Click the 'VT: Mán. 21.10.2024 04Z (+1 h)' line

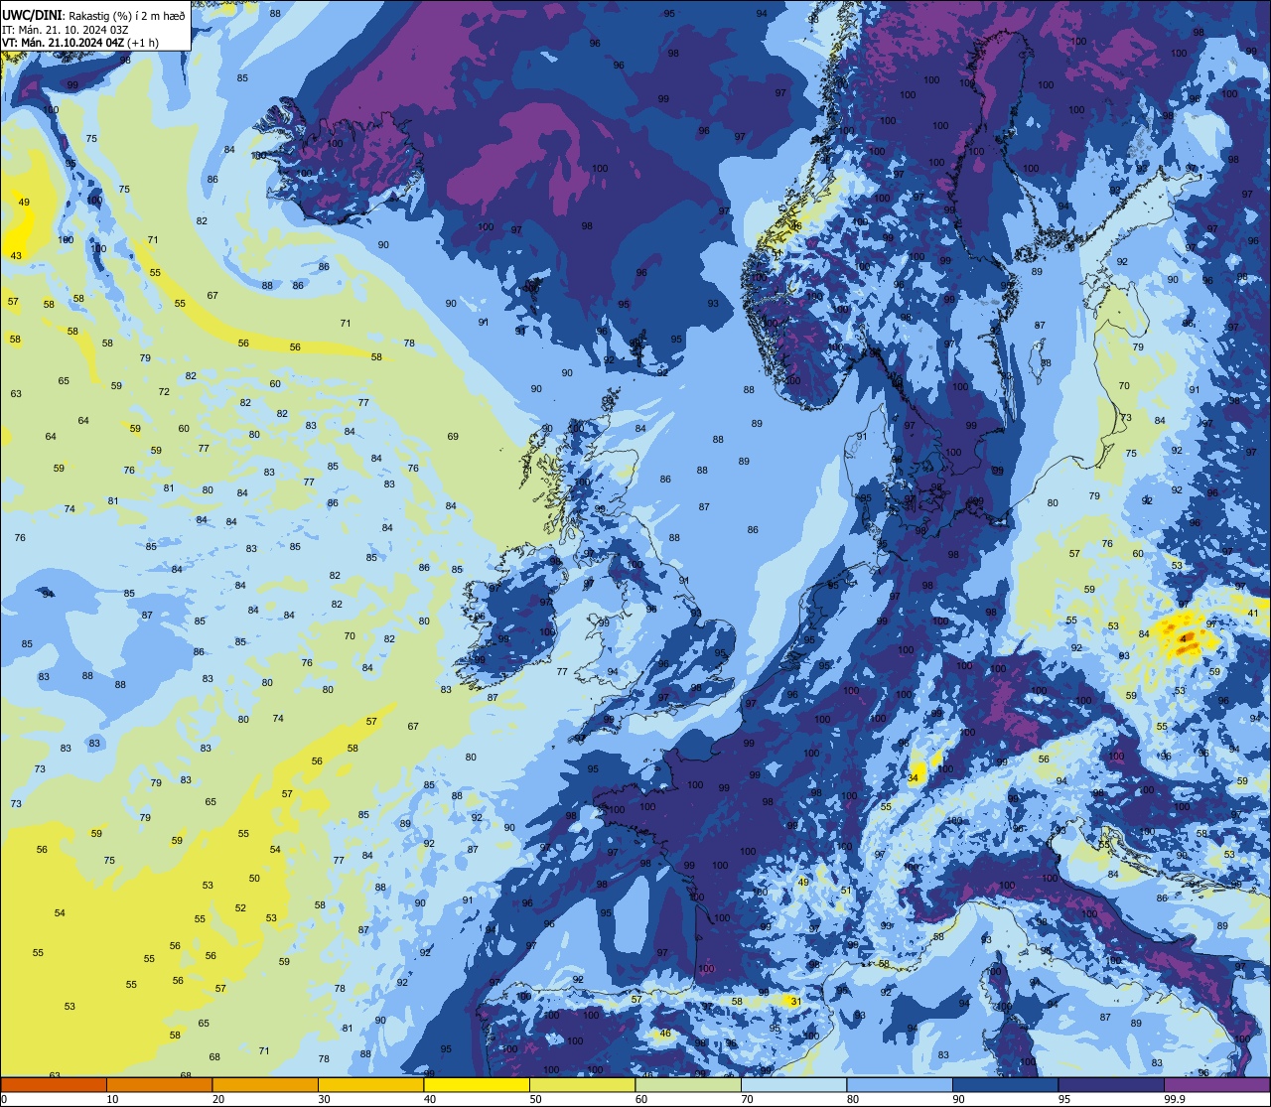[78, 43]
